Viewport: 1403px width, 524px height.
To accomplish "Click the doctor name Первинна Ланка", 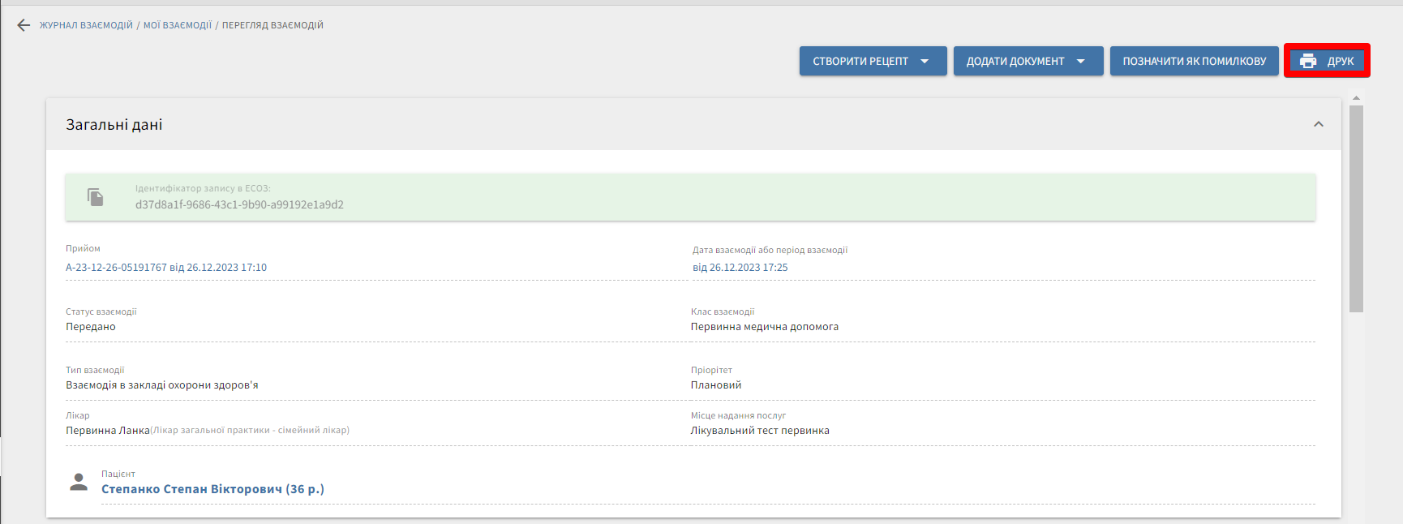I will click(x=108, y=431).
